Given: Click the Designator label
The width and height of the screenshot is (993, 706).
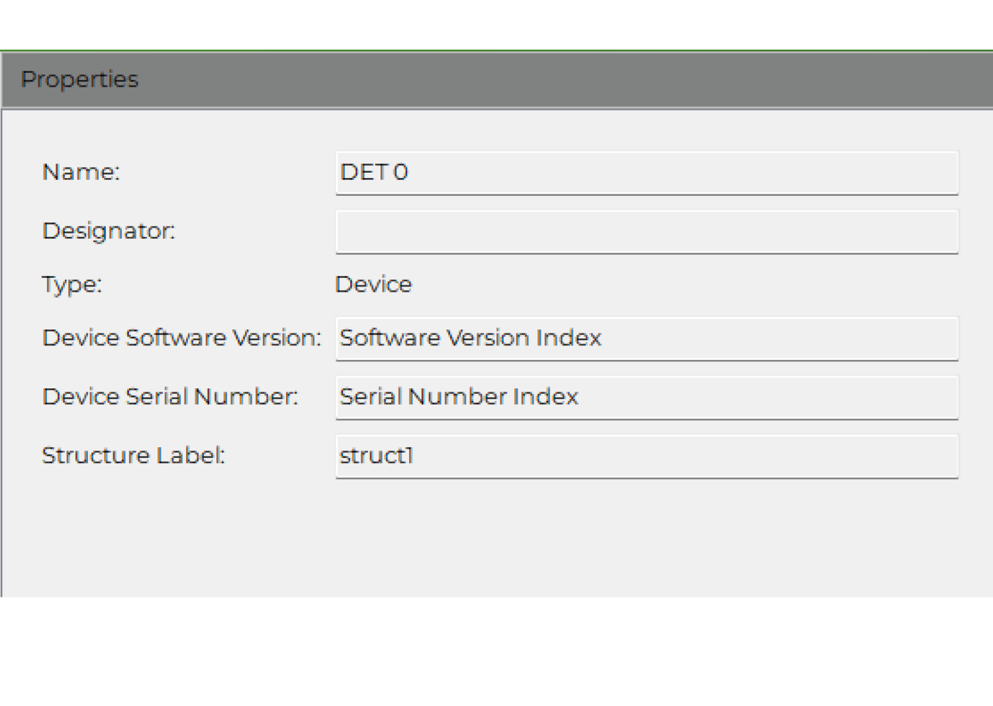Looking at the screenshot, I should pos(110,231).
